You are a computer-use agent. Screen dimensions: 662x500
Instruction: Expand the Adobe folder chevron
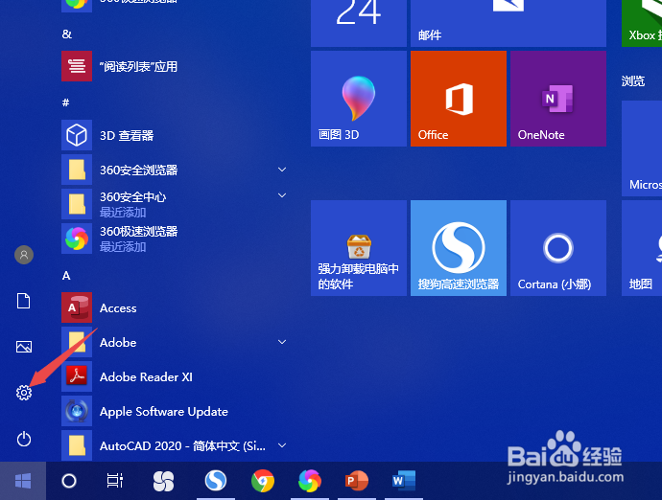coord(282,342)
